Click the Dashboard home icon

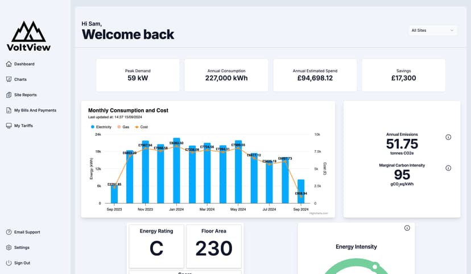coord(9,64)
